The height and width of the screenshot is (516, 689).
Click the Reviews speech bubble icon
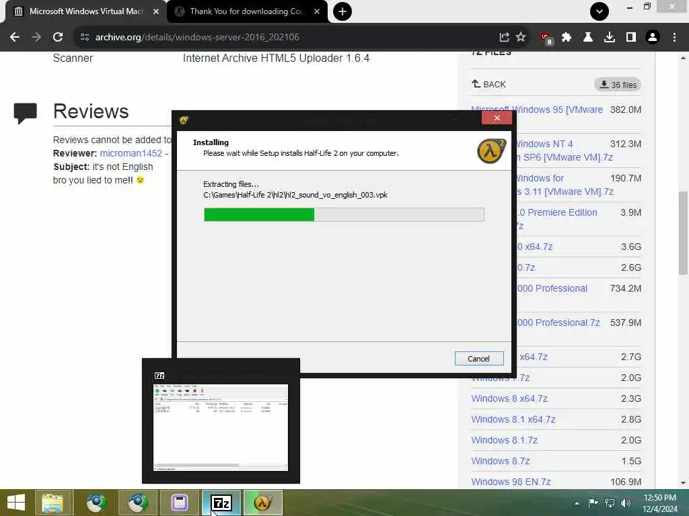25,114
